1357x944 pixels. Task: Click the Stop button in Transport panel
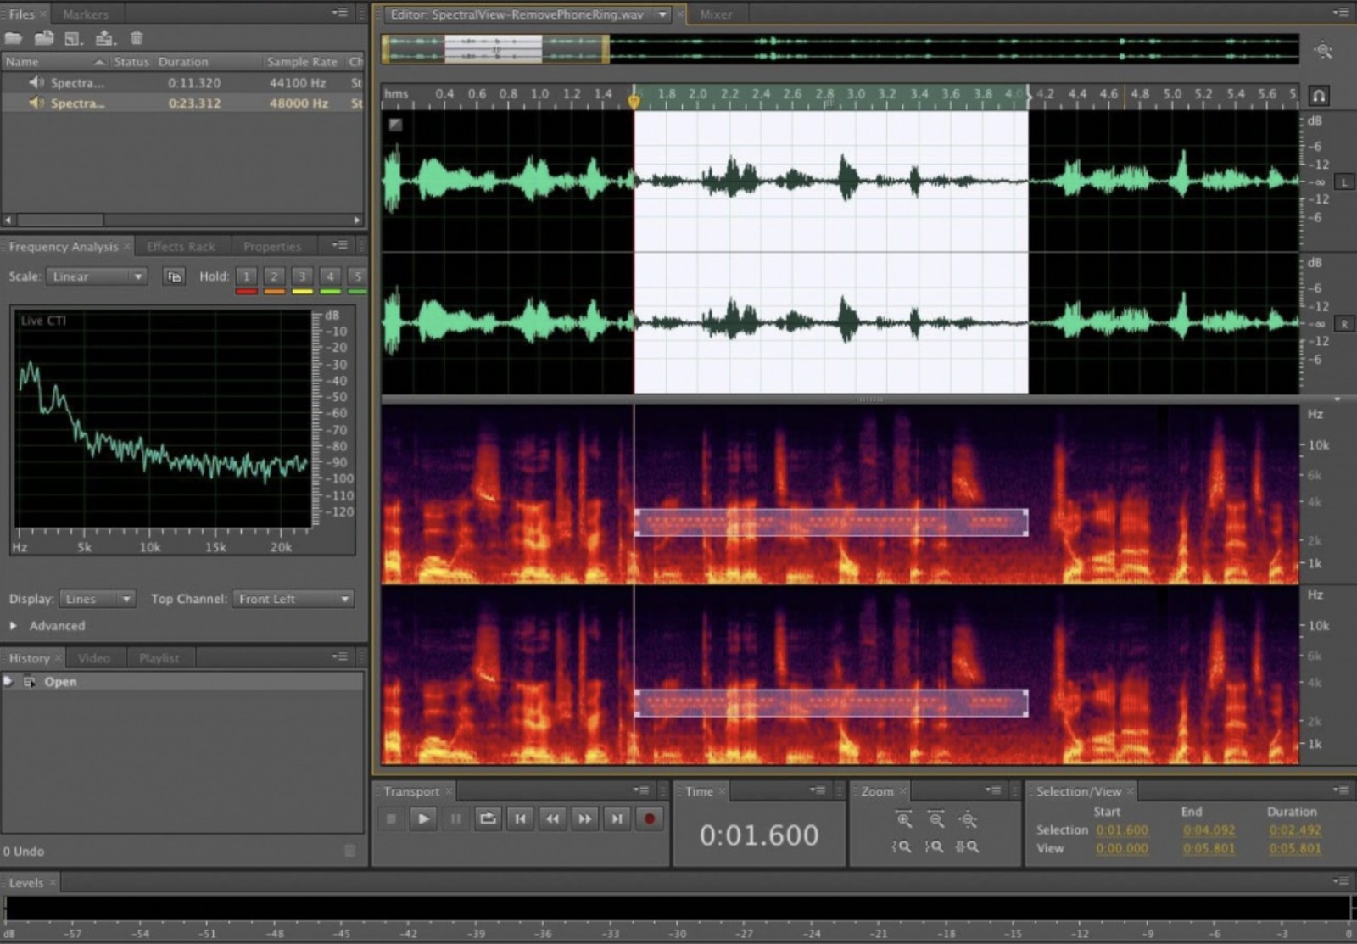[391, 818]
